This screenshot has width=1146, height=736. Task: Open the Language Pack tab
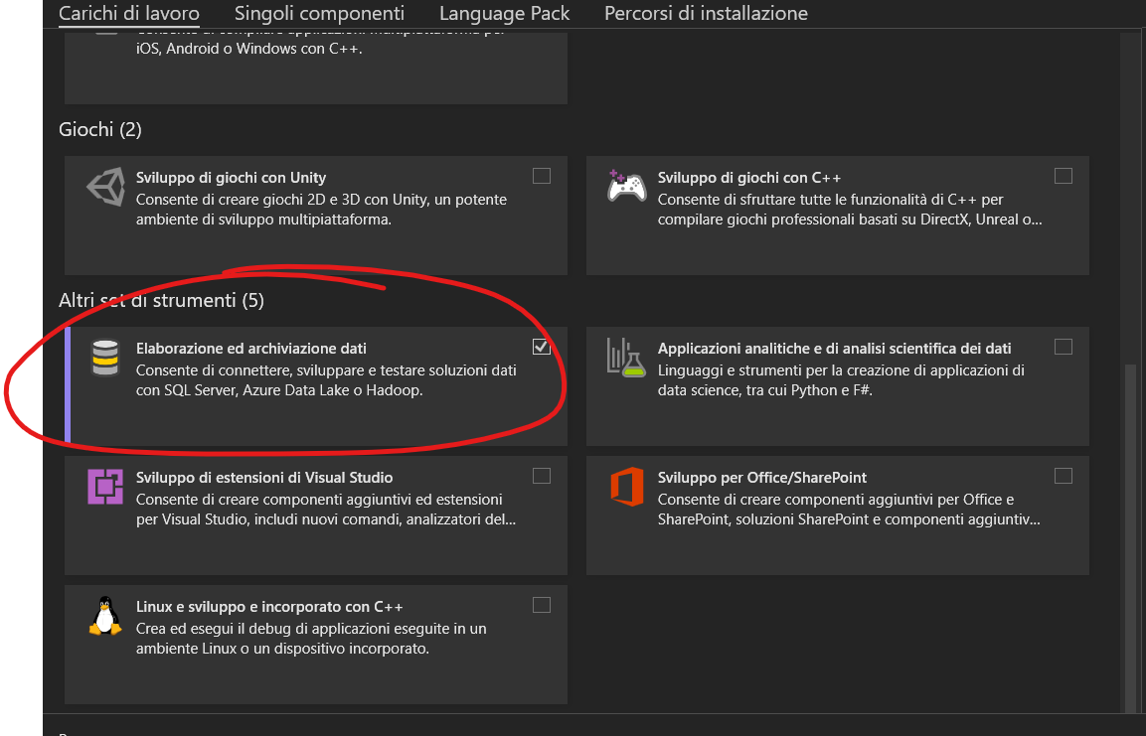point(504,13)
